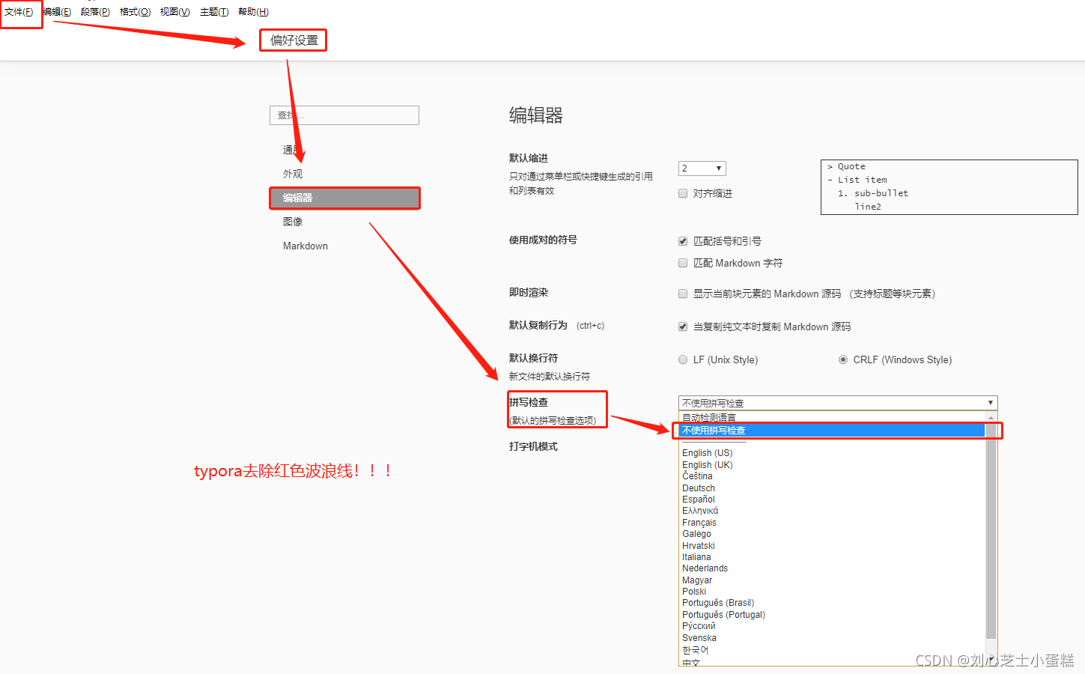Choose 自动检测语言 from spell check list
The width and height of the screenshot is (1085, 674).
(x=832, y=417)
